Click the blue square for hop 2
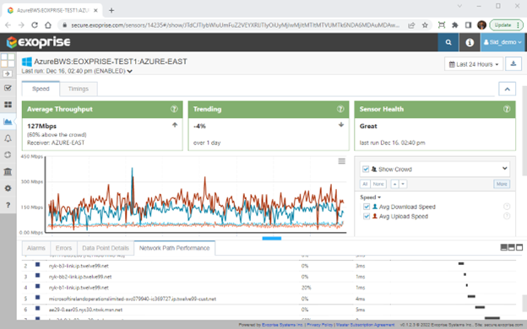Image resolution: width=527 pixels, height=329 pixels. tap(38, 265)
